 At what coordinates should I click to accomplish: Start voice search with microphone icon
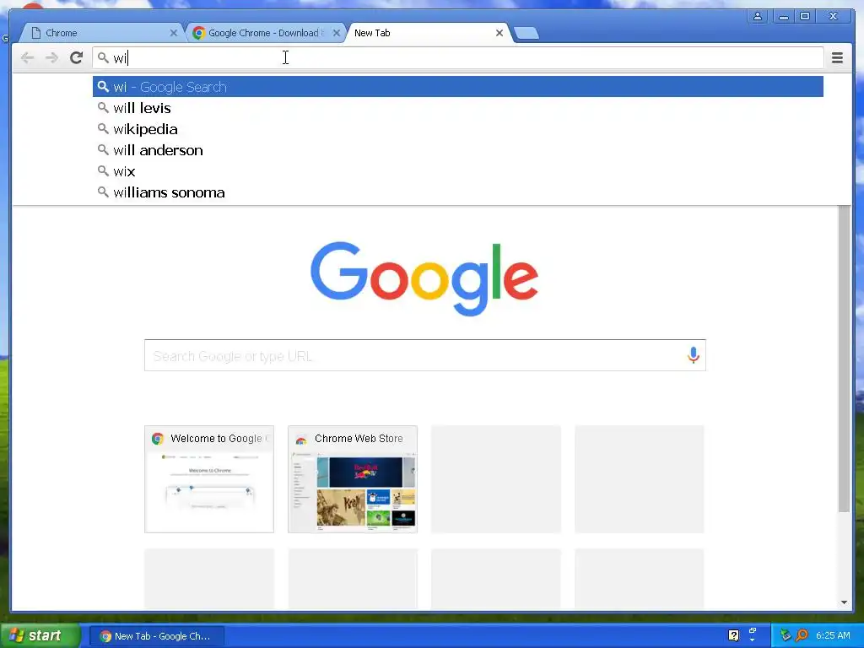tap(694, 355)
